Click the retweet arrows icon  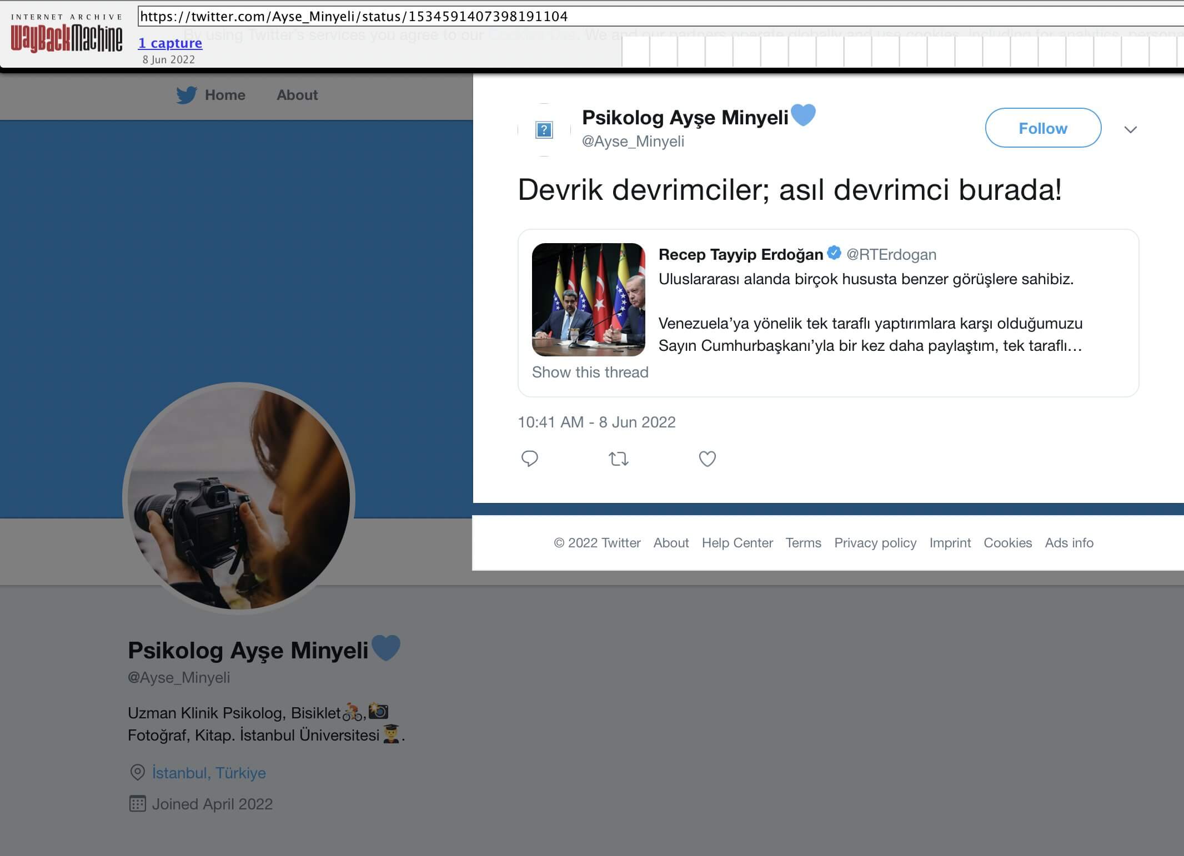[x=618, y=459]
